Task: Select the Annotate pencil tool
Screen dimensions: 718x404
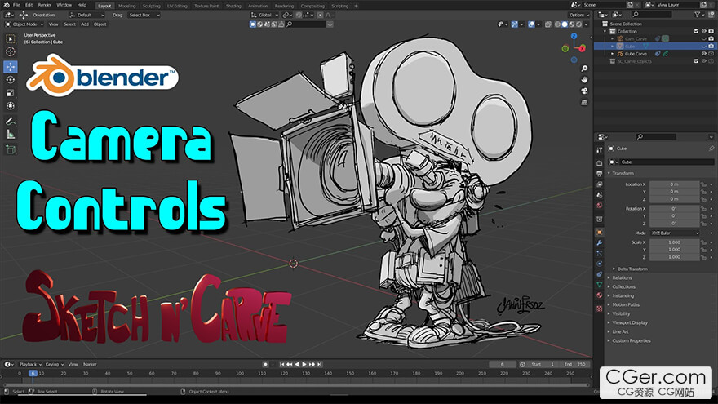Action: pos(11,121)
